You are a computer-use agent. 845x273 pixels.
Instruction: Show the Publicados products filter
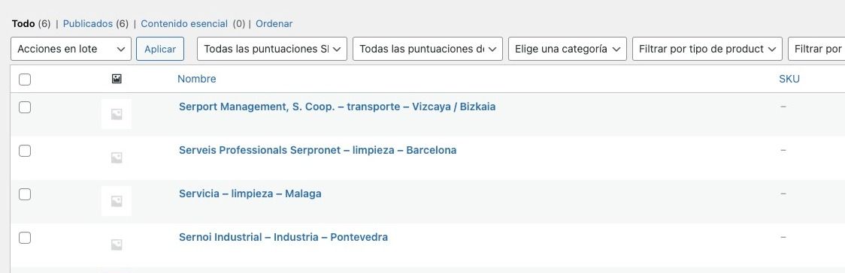(x=88, y=24)
